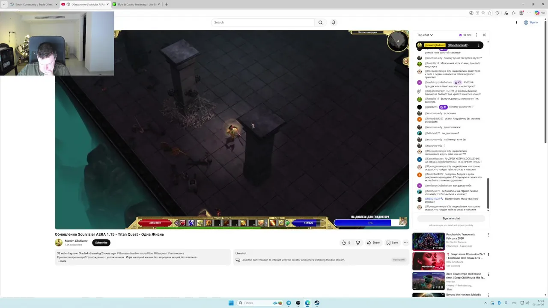The width and height of the screenshot is (548, 308).
Task: Open Microsoft Edge from the taskbar
Action: (307, 303)
